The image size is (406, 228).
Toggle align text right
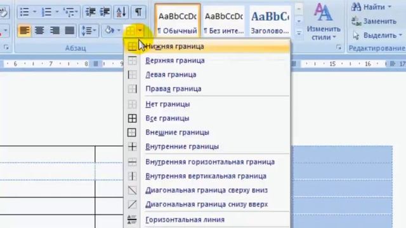55,30
